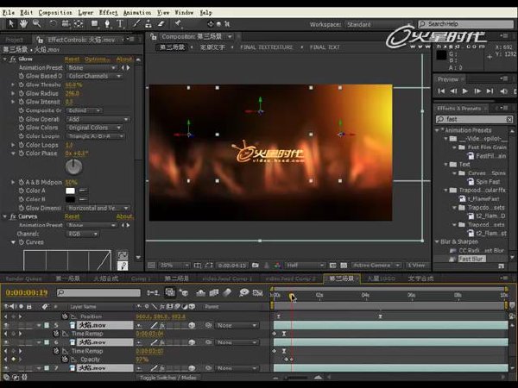This screenshot has width=518, height=388.
Task: Toggle transparency grid in viewer
Action: pyautogui.click(x=344, y=266)
